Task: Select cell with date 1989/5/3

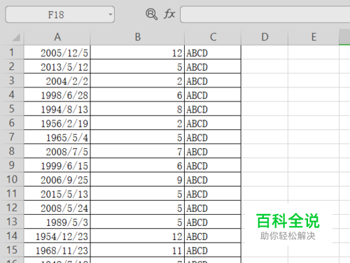Action: click(x=57, y=222)
